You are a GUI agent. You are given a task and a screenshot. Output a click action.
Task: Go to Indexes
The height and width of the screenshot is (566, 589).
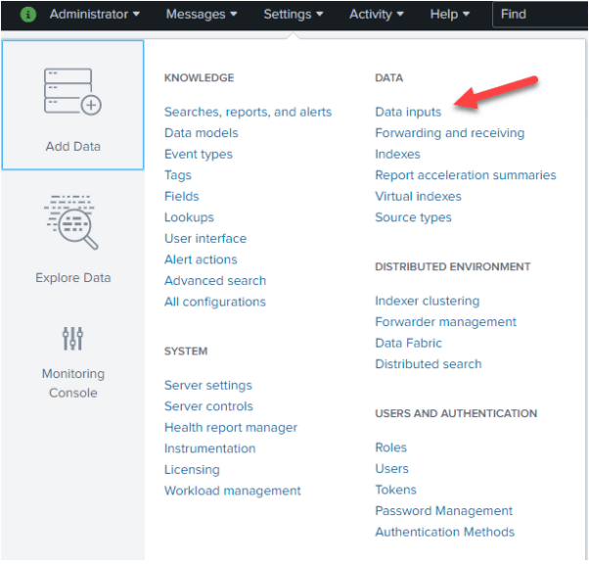tap(397, 154)
